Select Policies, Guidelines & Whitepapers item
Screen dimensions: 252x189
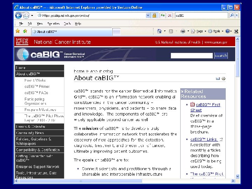tap(40, 141)
